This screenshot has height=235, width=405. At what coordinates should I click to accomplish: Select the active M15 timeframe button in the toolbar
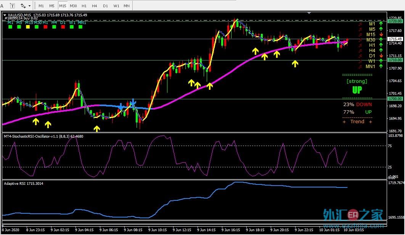pyautogui.click(x=63, y=6)
